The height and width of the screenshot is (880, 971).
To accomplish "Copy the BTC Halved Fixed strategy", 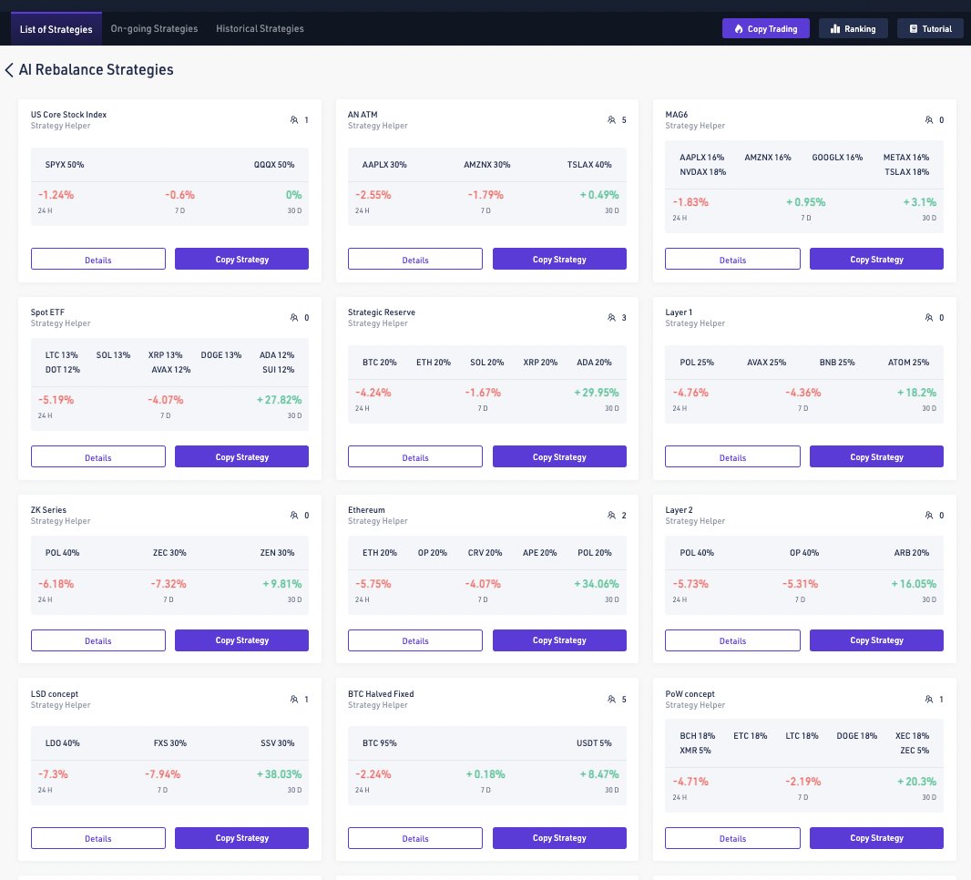I will coord(559,838).
